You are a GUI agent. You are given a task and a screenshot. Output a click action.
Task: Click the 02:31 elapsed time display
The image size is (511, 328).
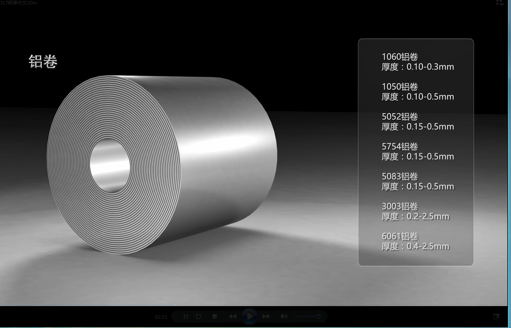click(x=161, y=317)
